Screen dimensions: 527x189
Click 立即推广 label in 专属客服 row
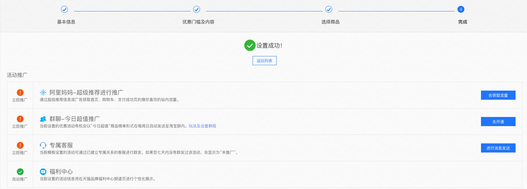point(20,153)
